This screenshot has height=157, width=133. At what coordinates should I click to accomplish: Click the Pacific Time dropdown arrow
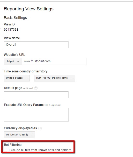tap(72, 78)
